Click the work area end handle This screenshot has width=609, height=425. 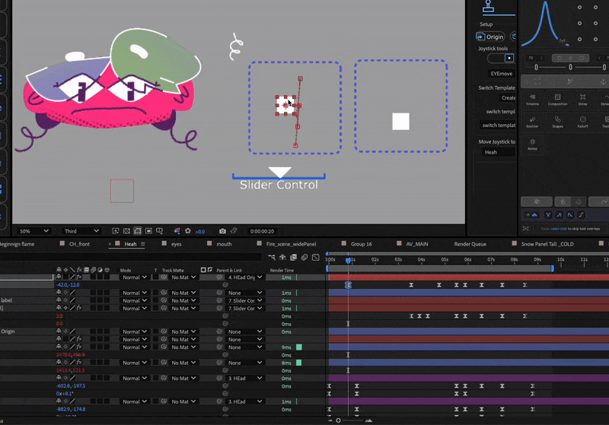tap(553, 268)
